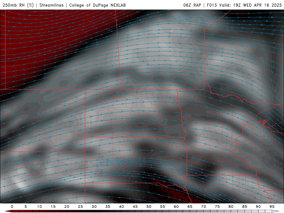Click the '35' legend scale value
The image size is (284, 213).
coord(108,207)
